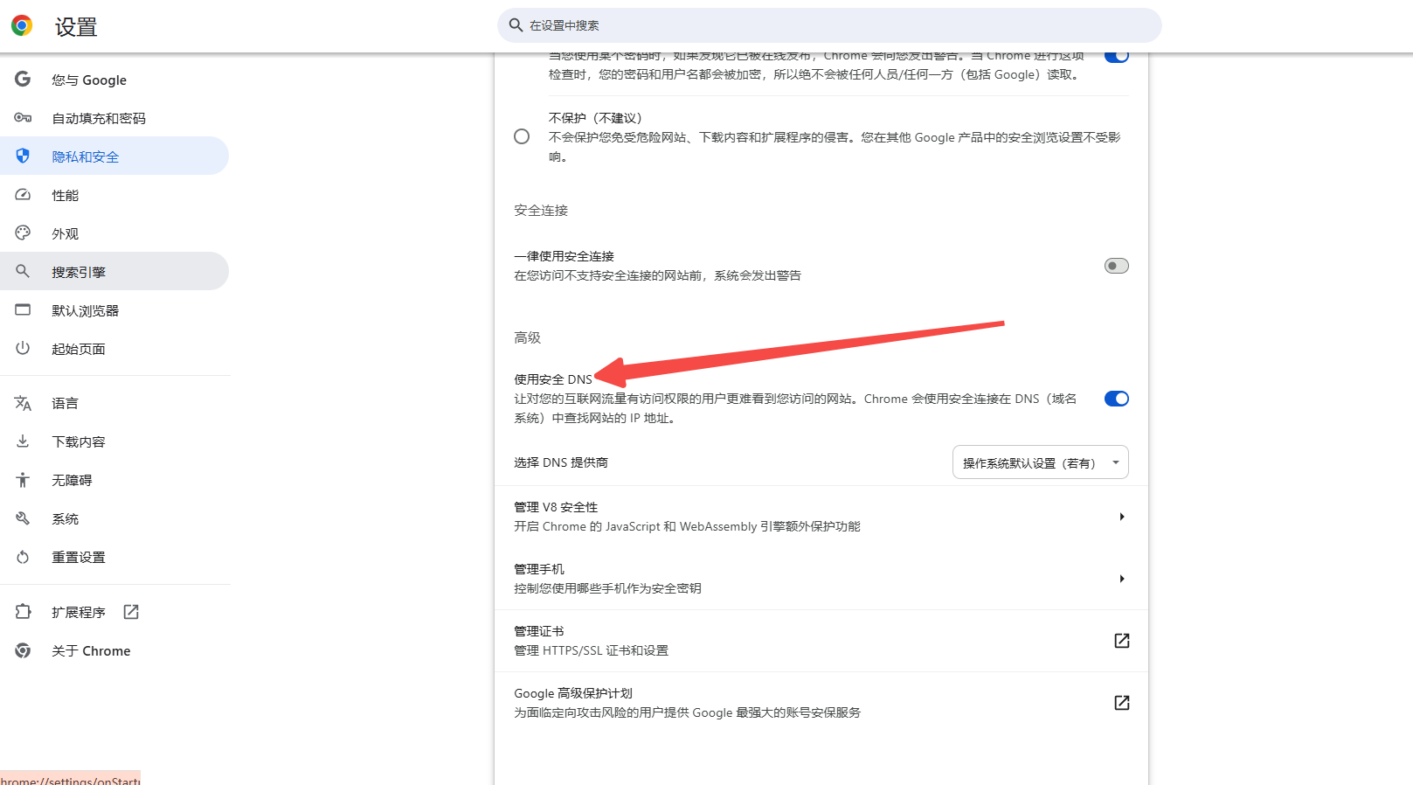
Task: Click the Chrome logo icon
Action: coord(22,25)
